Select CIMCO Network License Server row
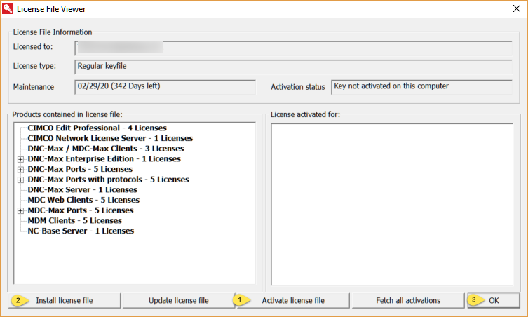This screenshot has height=317, width=528. (110, 138)
